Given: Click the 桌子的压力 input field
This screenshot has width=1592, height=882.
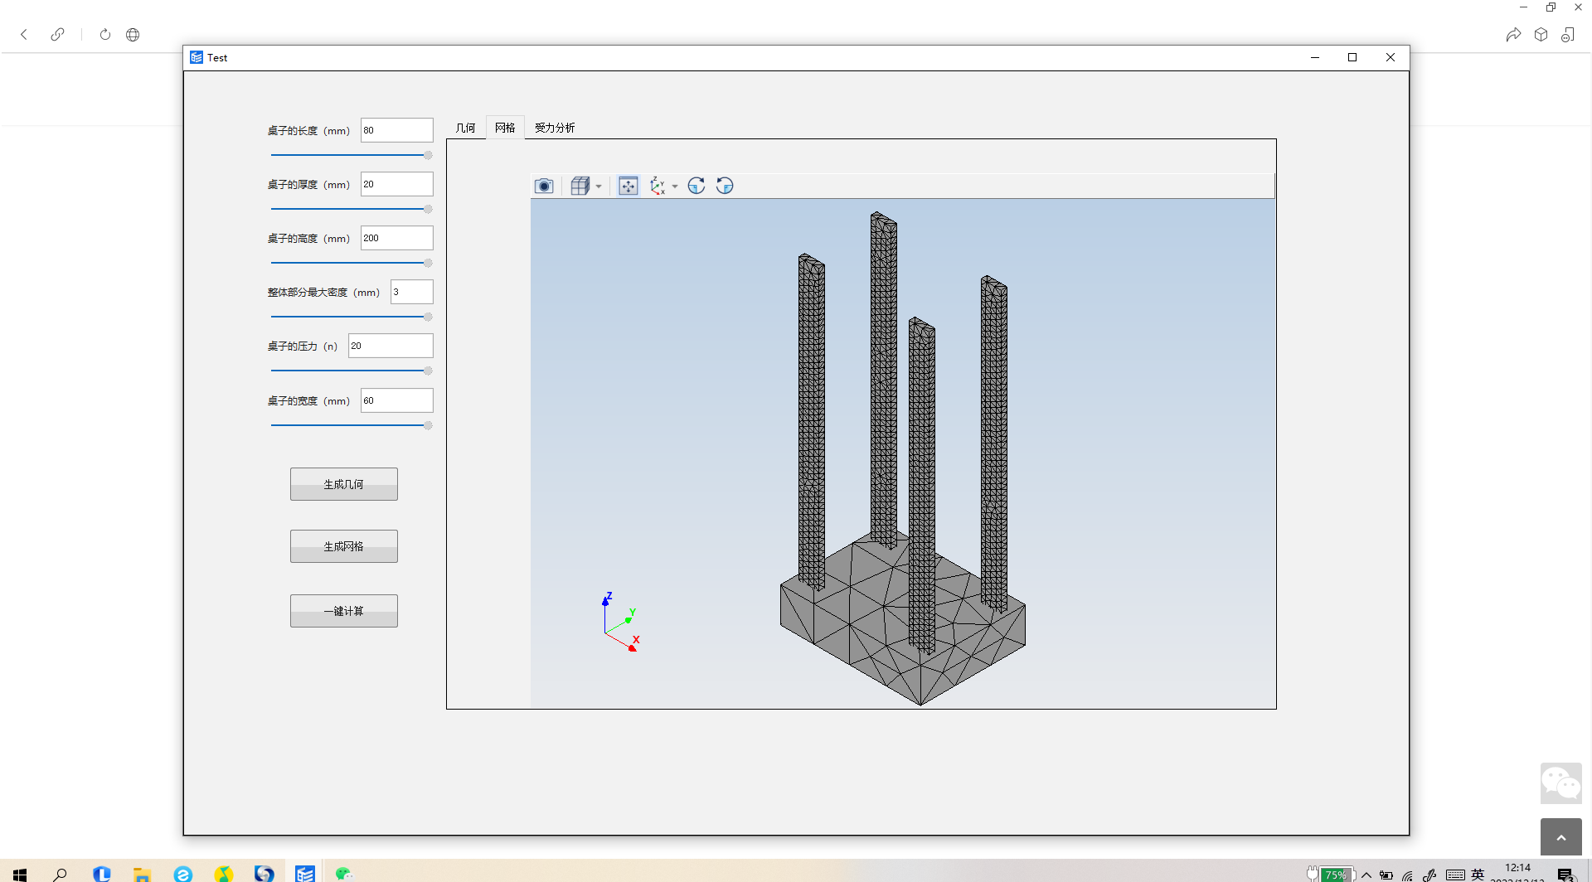Looking at the screenshot, I should coord(391,346).
